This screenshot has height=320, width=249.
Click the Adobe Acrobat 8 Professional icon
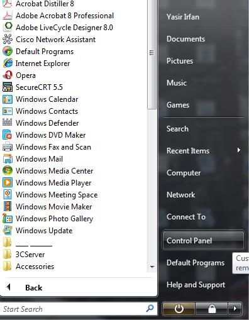point(8,16)
